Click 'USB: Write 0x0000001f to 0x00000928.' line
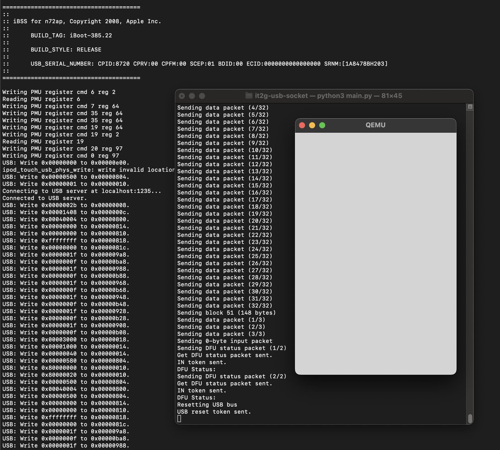Viewport: 500px width, 450px height. pos(66,312)
